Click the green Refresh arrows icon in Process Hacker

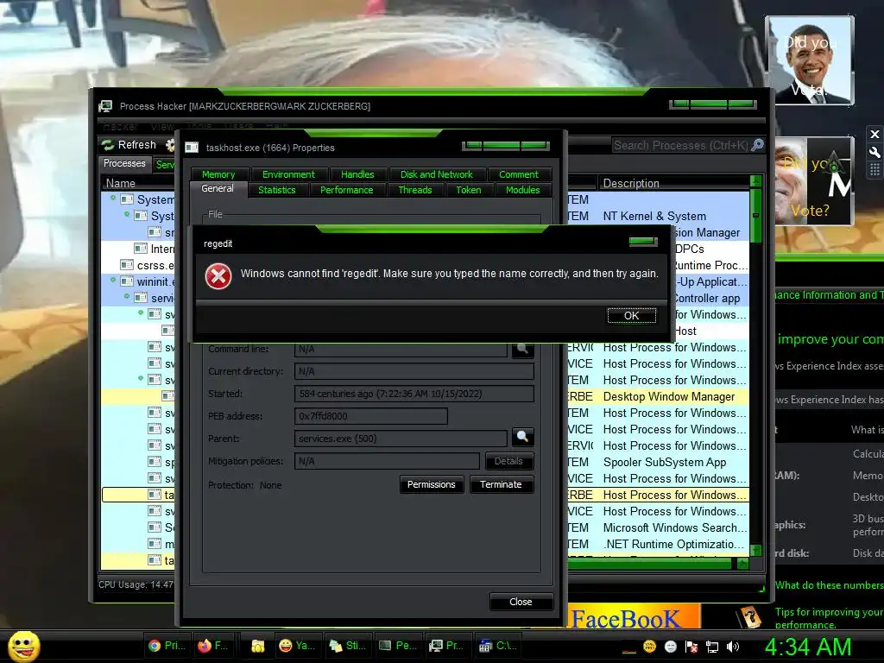point(108,145)
